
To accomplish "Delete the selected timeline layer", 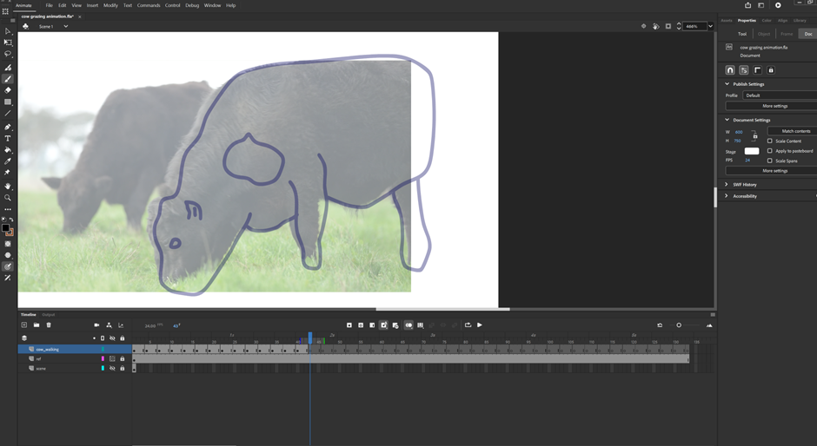I will pos(49,325).
